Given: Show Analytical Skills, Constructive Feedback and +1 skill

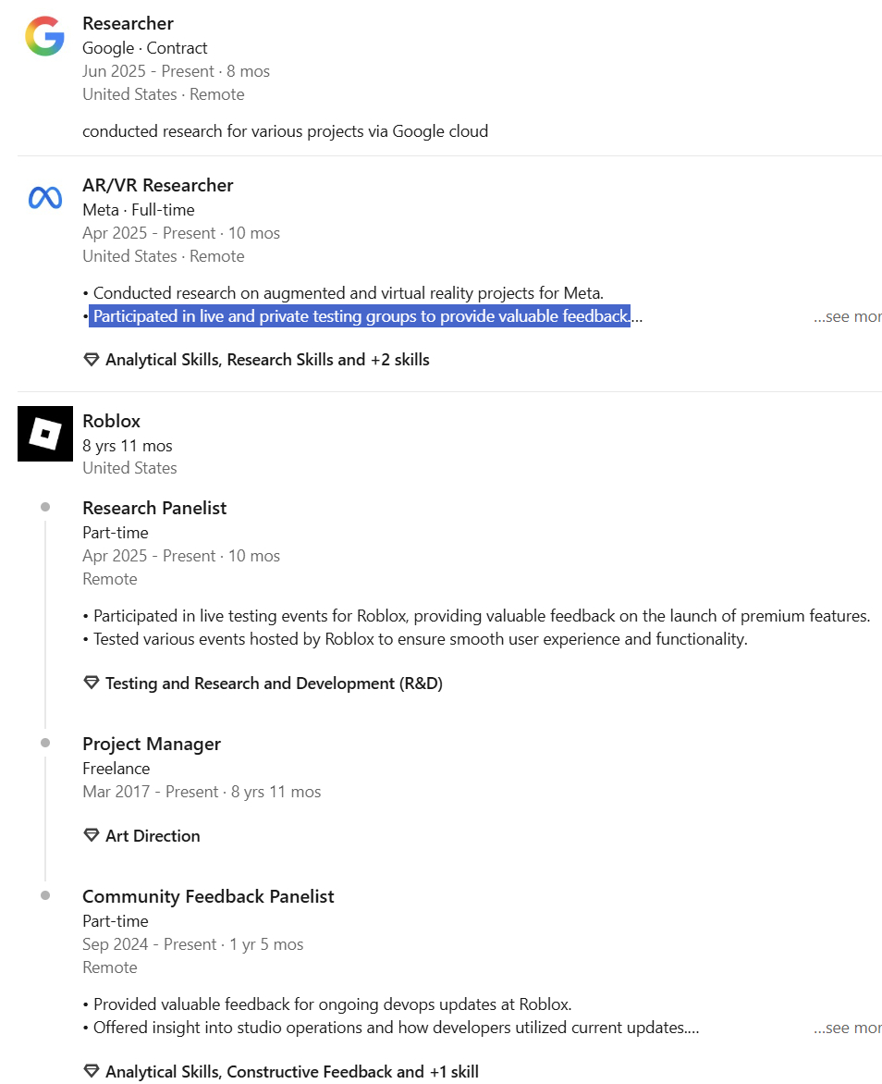Looking at the screenshot, I should [x=292, y=1072].
